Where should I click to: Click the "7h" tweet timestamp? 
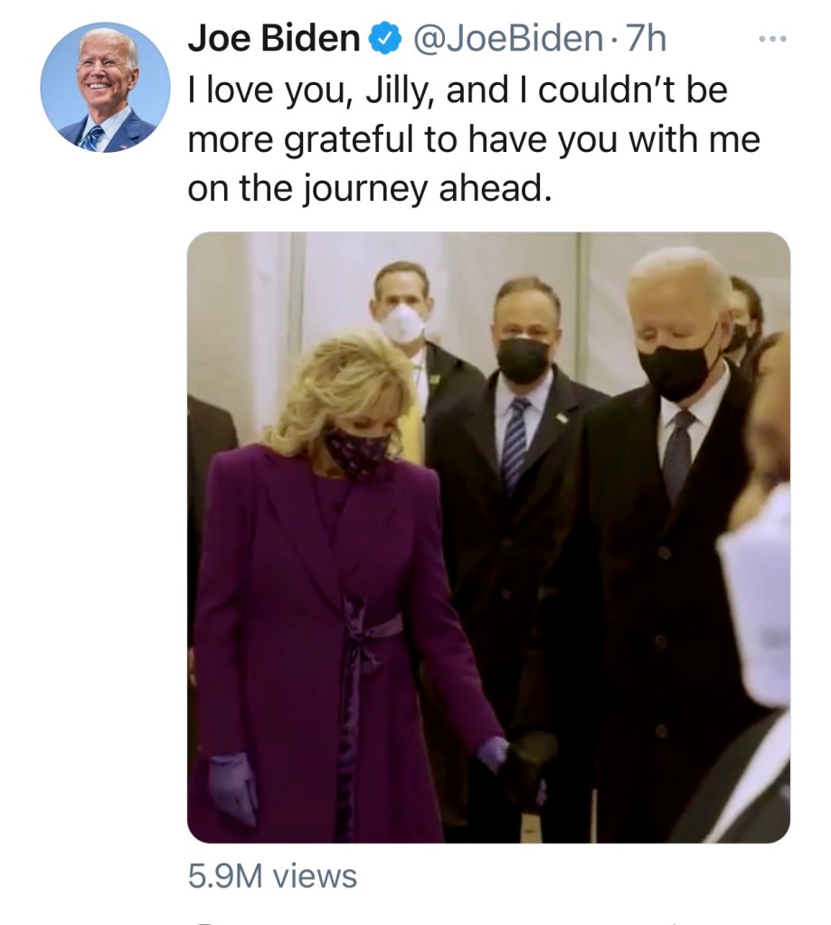[x=647, y=38]
